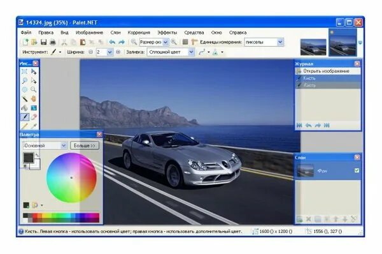Click the Больше >> button in palette

85,146
